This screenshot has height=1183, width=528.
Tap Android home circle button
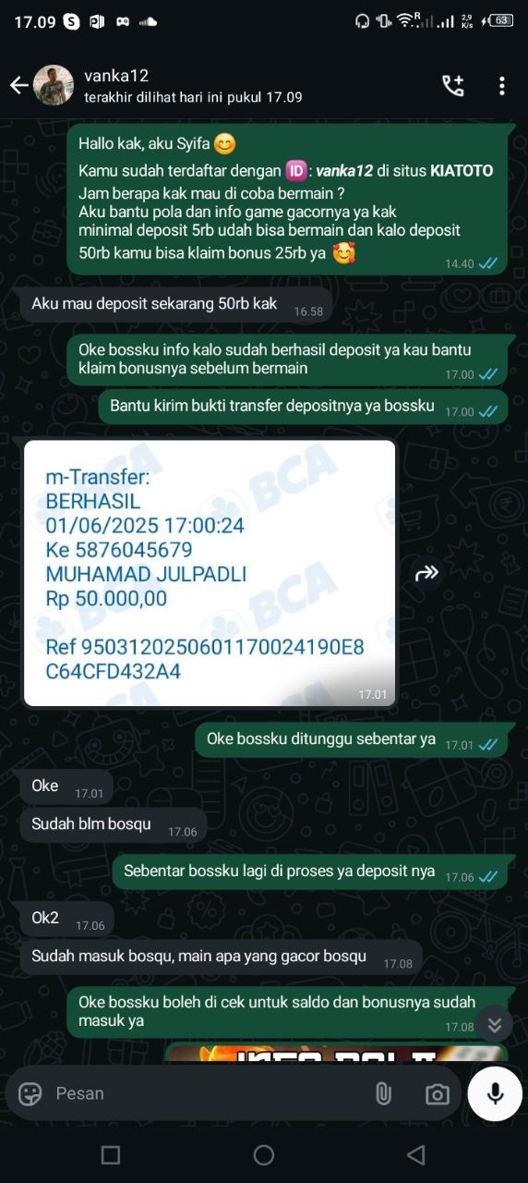coord(264,1154)
